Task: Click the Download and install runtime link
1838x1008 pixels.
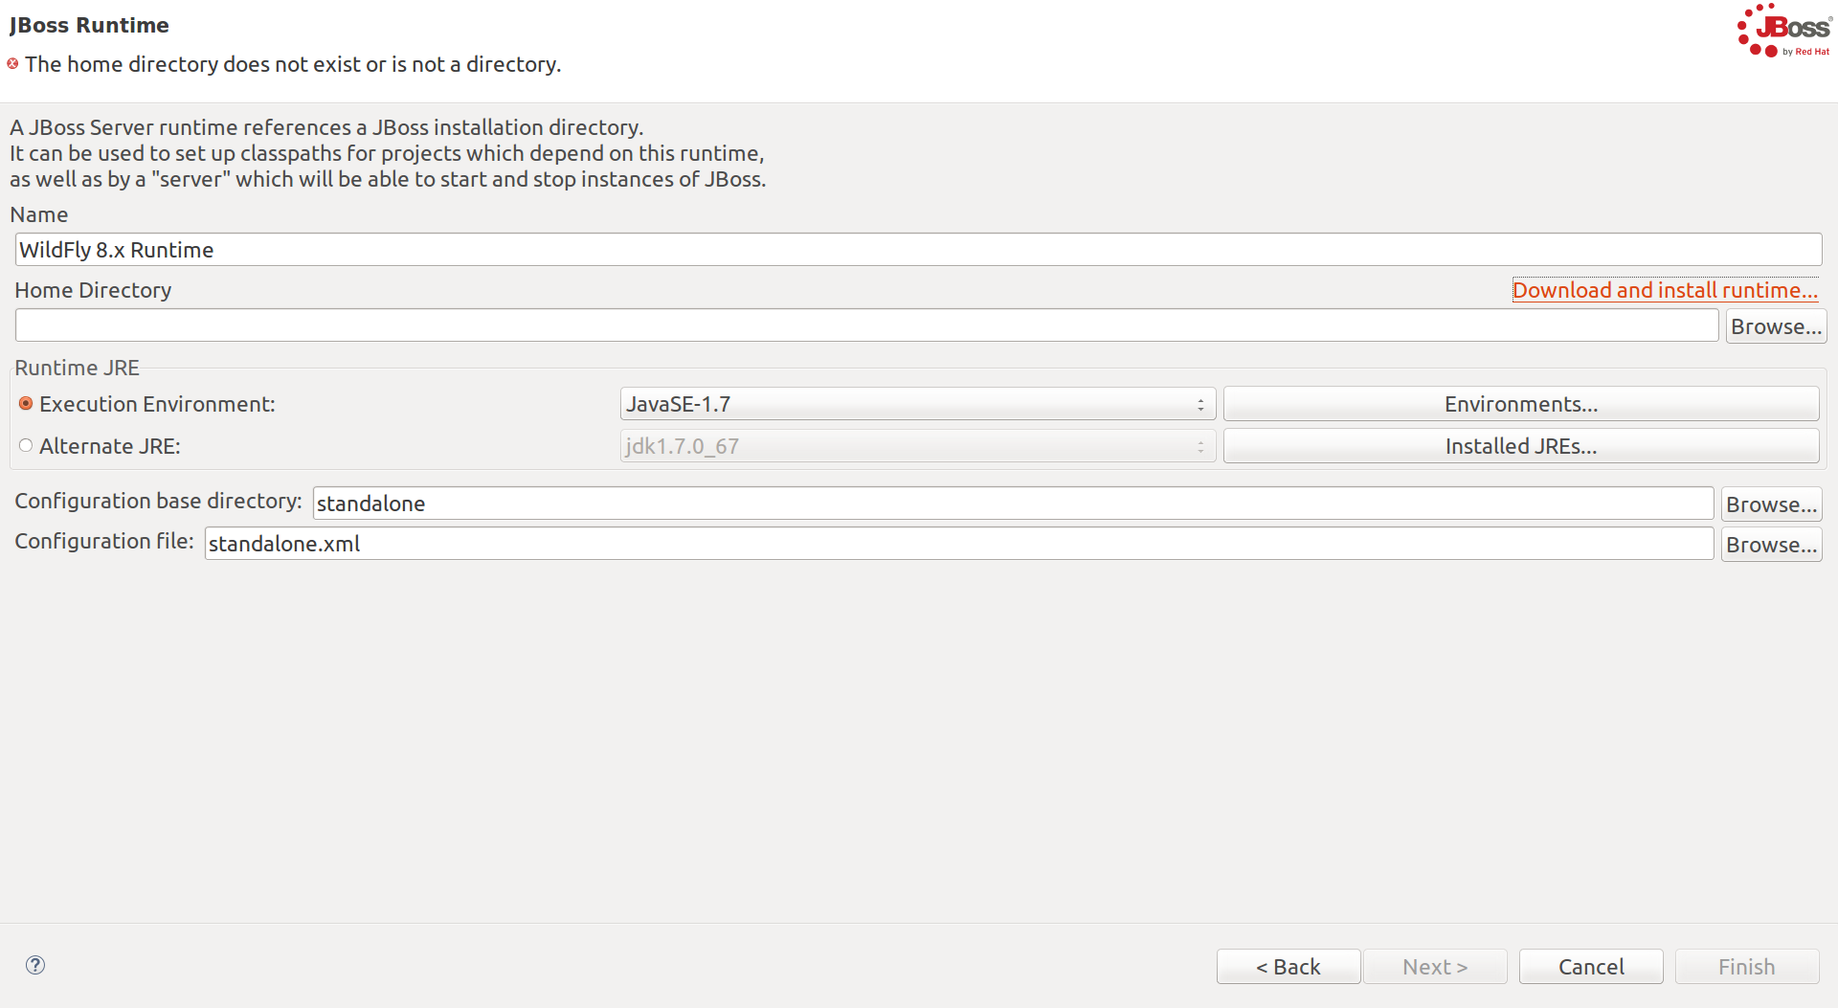Action: tap(1665, 290)
